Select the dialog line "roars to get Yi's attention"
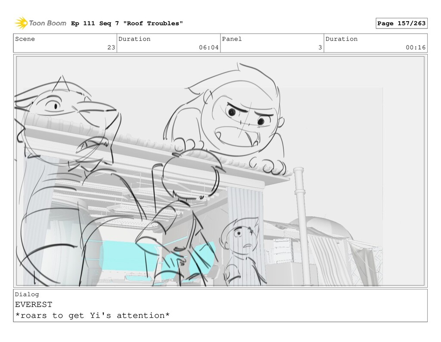Image resolution: width=441 pixels, height=342 pixels. click(x=92, y=315)
